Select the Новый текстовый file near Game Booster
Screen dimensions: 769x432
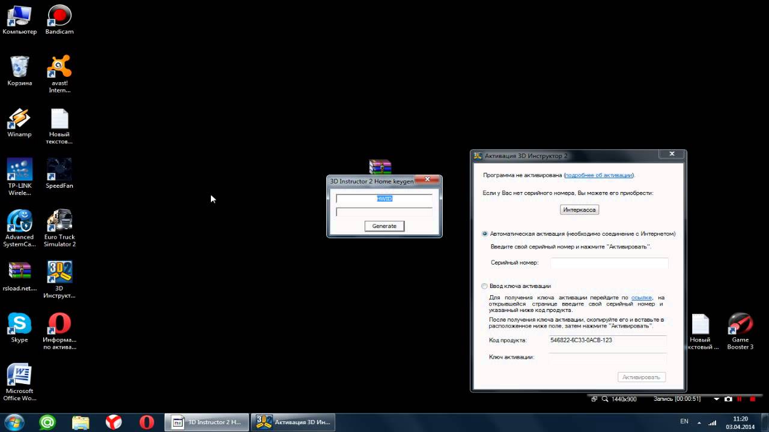701,331
